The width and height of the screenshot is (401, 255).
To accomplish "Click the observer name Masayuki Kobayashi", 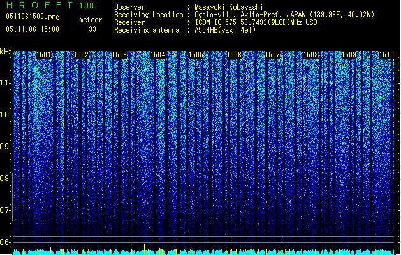I will pyautogui.click(x=229, y=7).
